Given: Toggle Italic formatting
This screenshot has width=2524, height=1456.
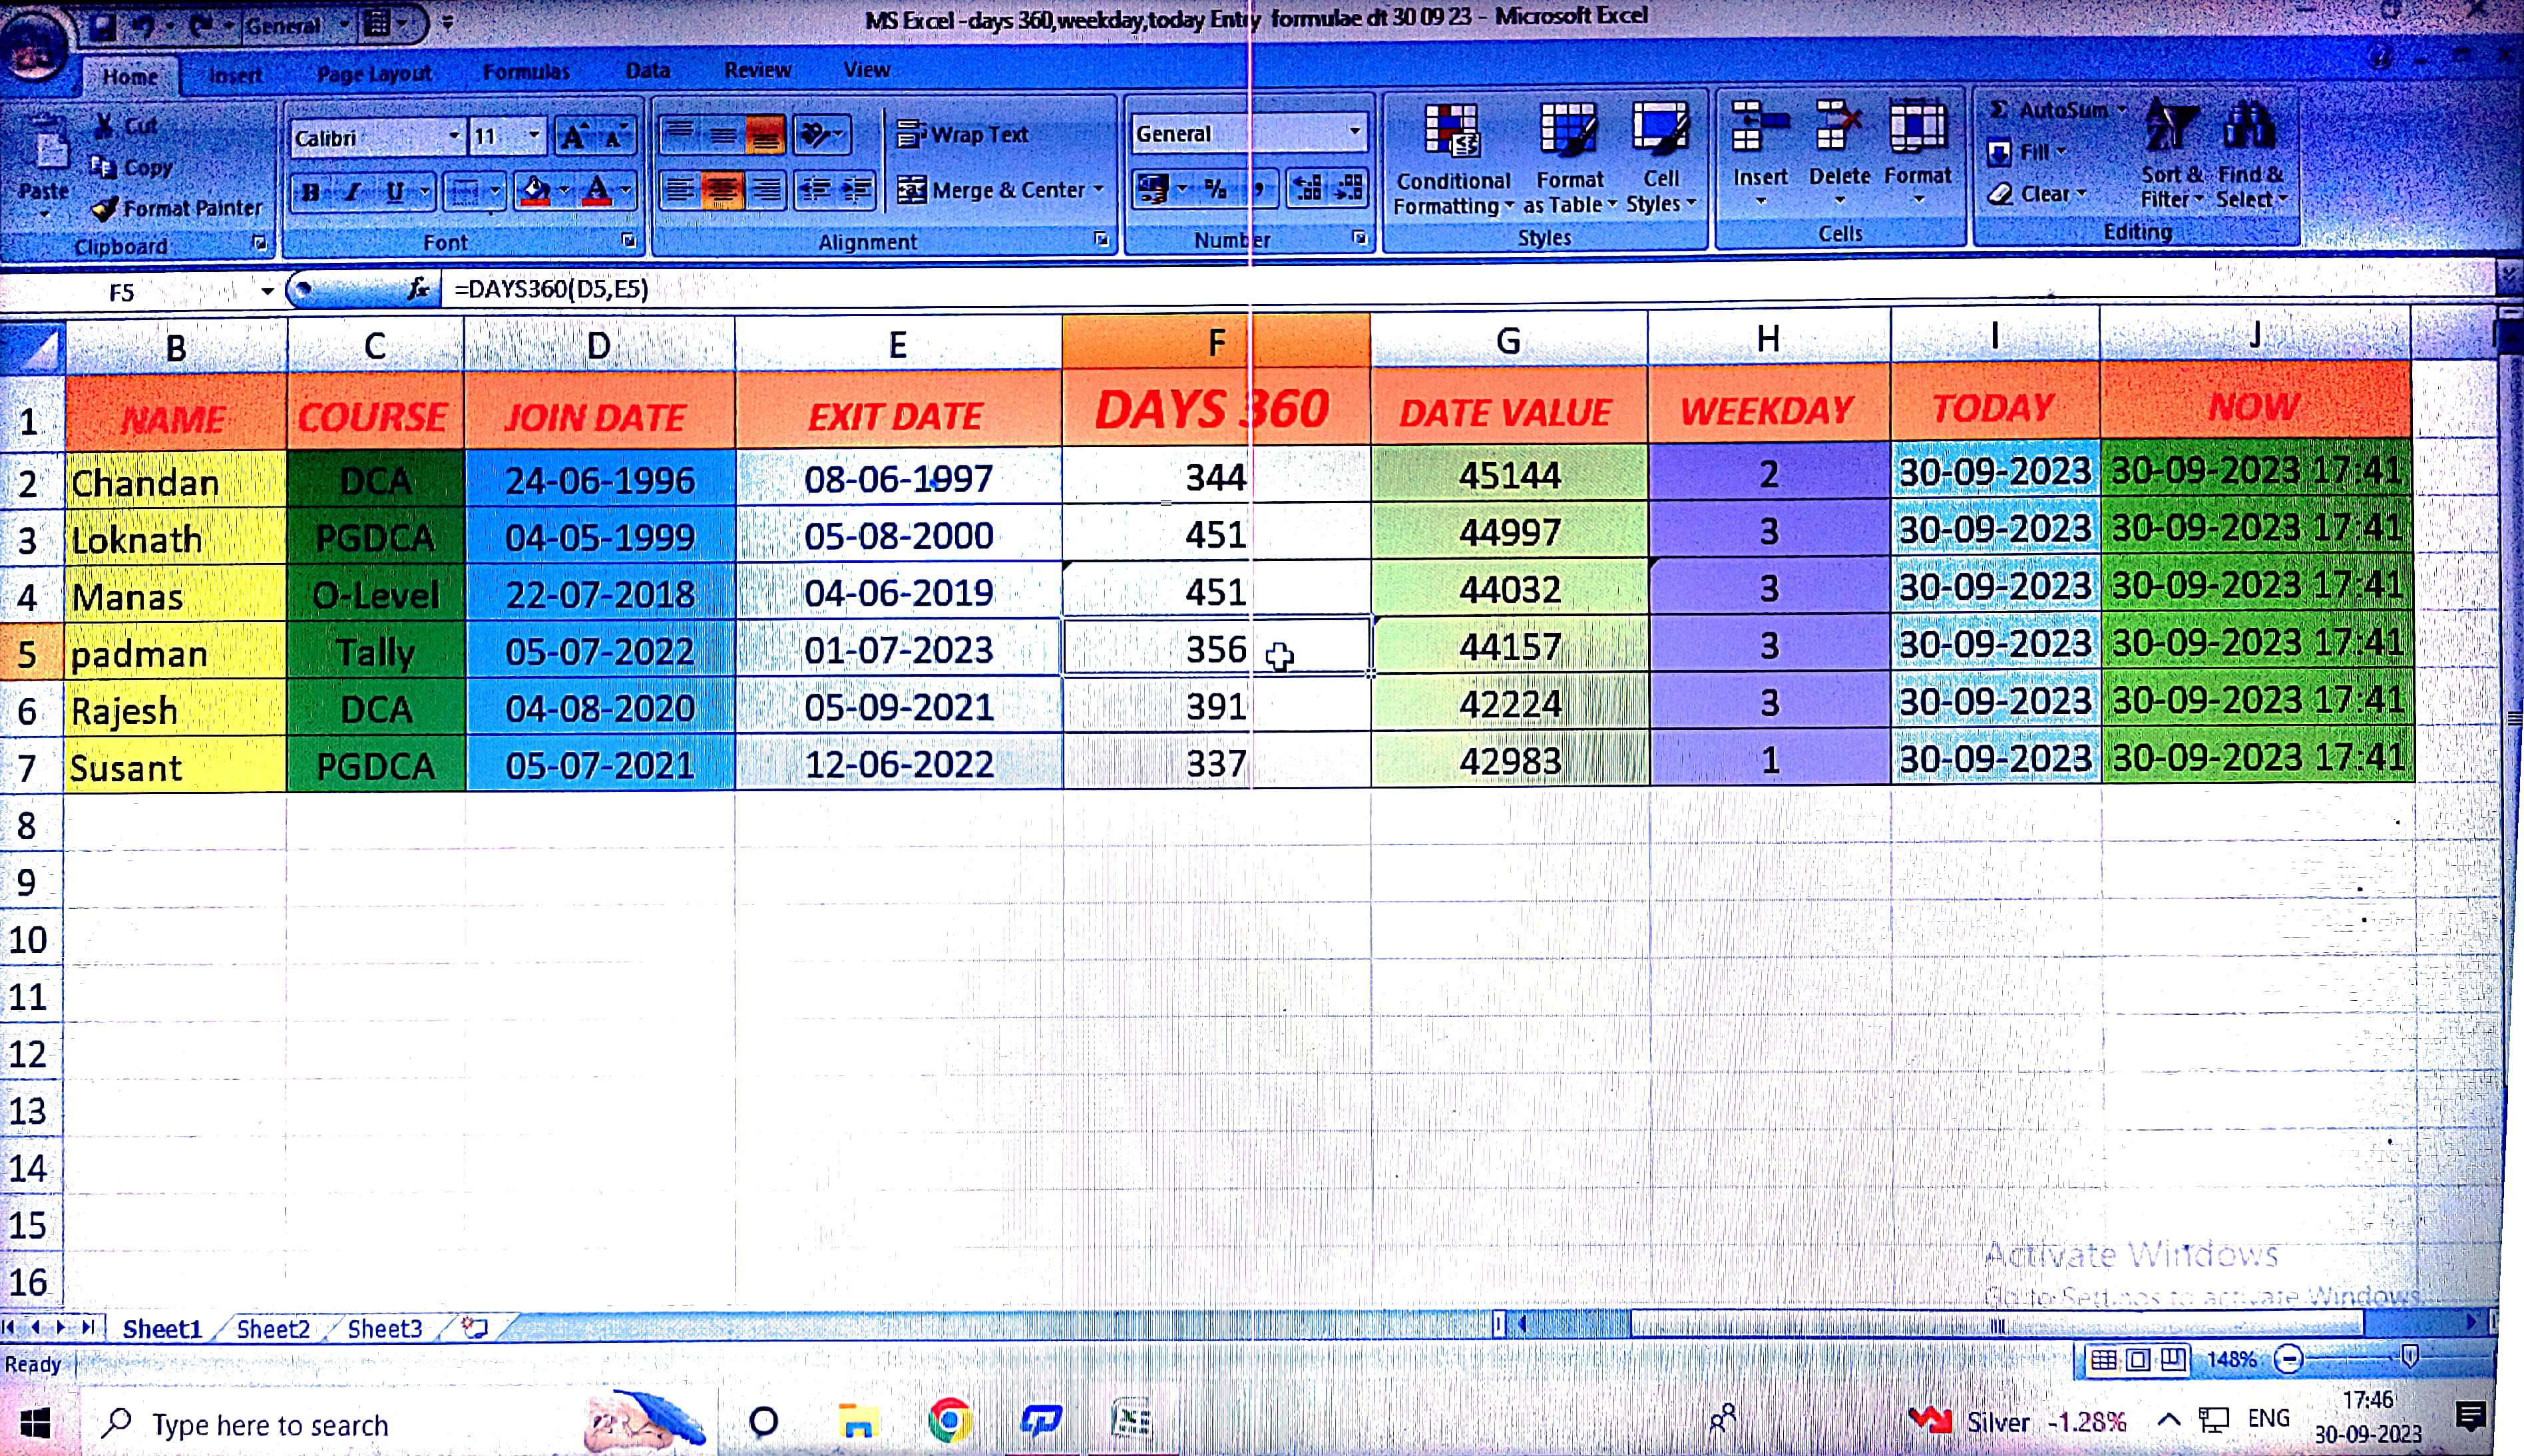Looking at the screenshot, I should pyautogui.click(x=352, y=191).
